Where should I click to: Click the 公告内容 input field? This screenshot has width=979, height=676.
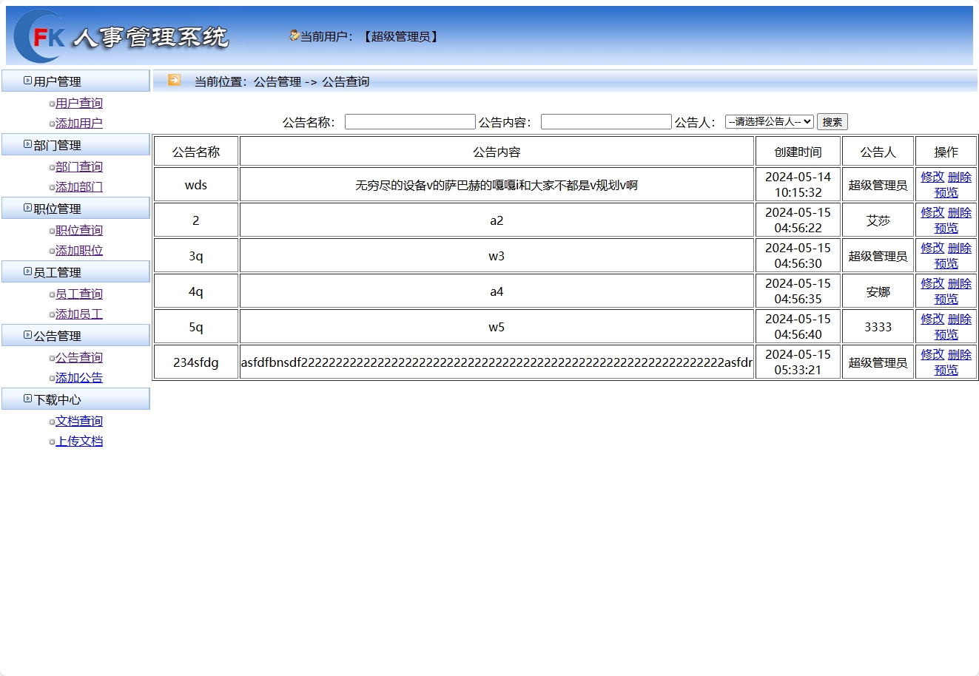(x=606, y=121)
